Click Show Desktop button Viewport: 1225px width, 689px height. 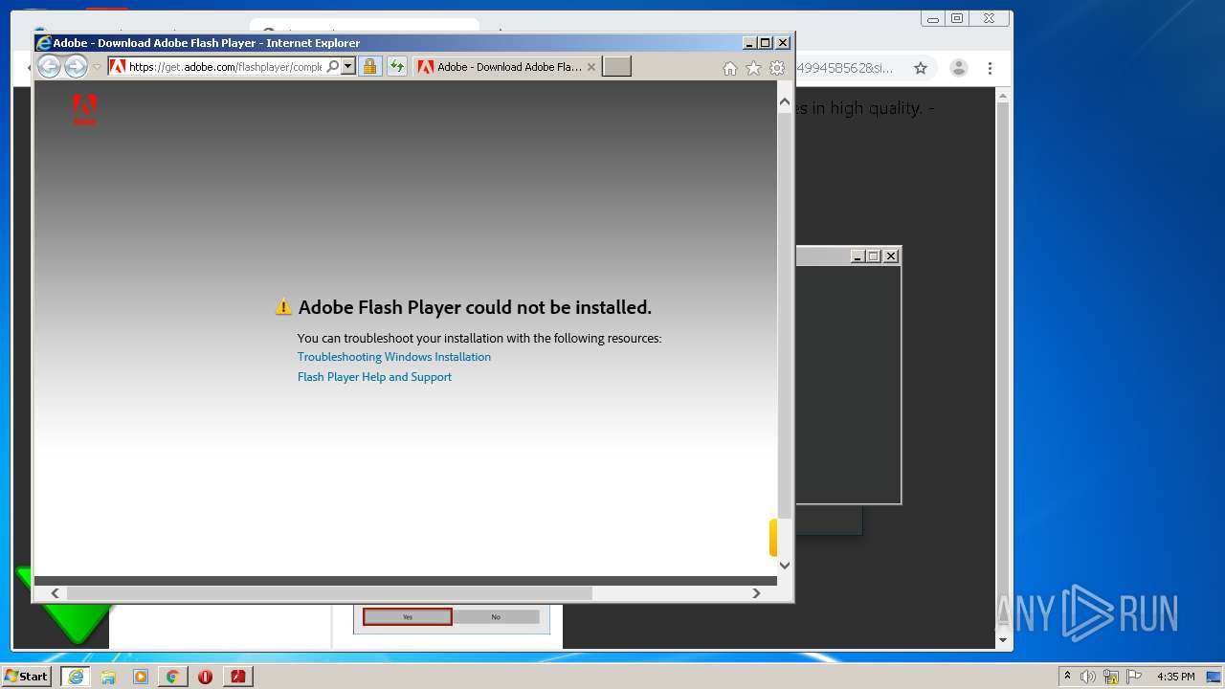(1214, 677)
